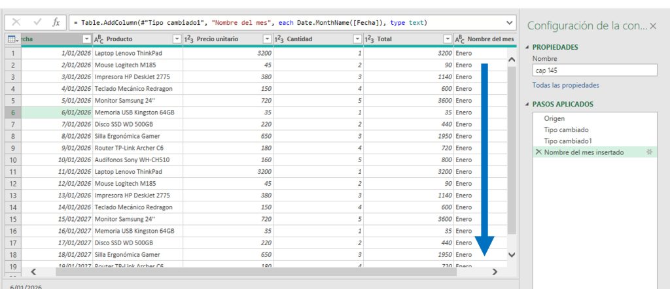Cancel formula edit with X icon

point(16,22)
